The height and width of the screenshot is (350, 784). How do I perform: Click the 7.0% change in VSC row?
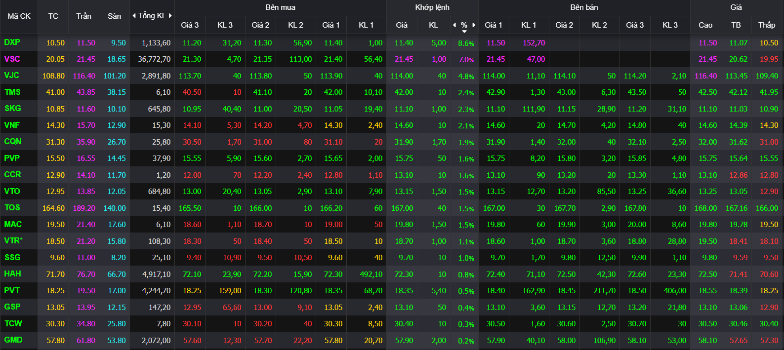[466, 60]
